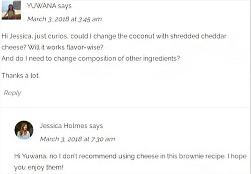Open Jessica Holmes's round avatar photo
251x174 pixels.
(x=24, y=130)
